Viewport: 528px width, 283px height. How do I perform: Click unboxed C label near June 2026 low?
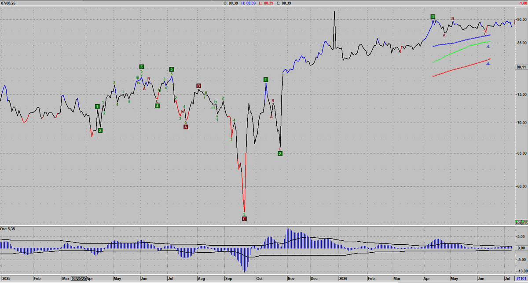485,34
